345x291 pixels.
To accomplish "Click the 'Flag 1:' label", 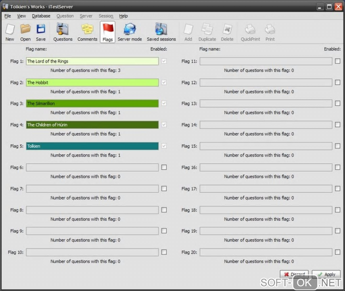I will coord(17,61).
